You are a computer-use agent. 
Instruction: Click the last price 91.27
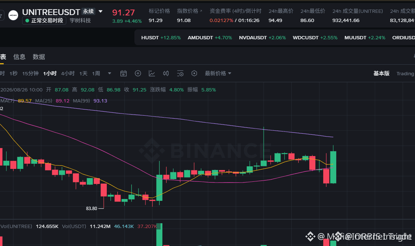pos(123,12)
